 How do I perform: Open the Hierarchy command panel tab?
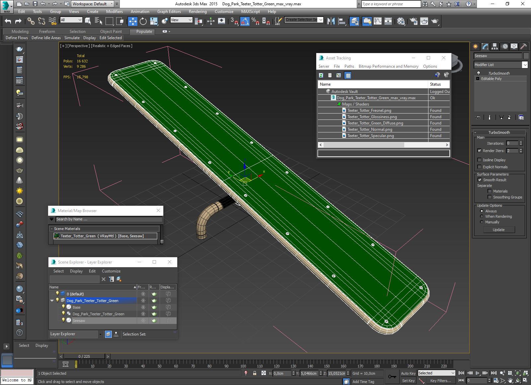[x=495, y=46]
